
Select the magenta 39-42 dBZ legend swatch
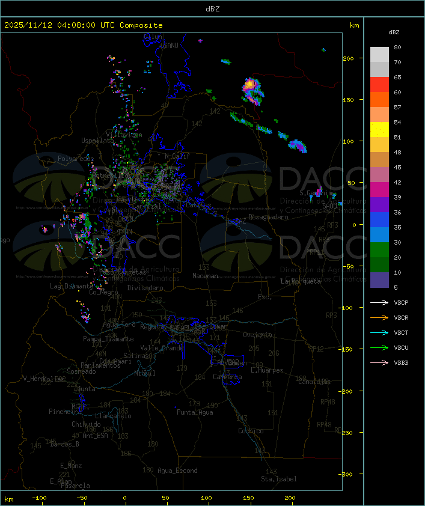point(379,190)
